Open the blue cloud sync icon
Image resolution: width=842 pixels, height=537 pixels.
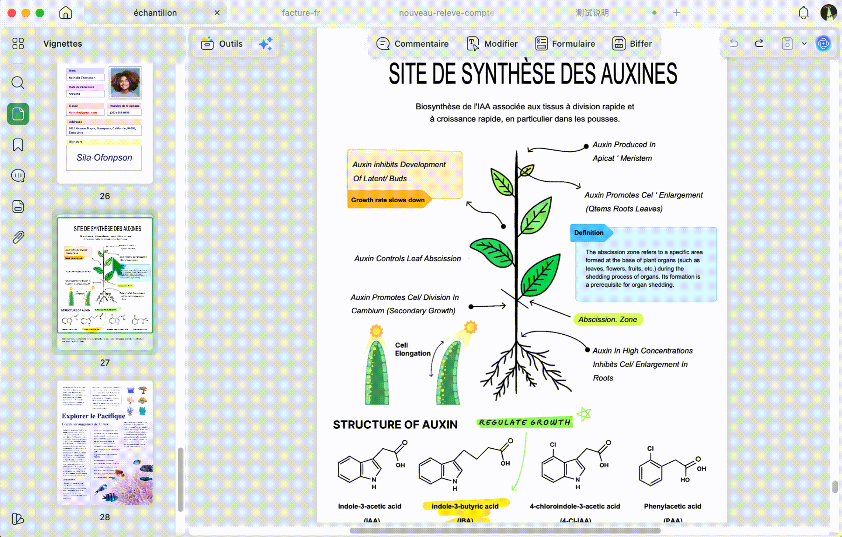(x=823, y=43)
